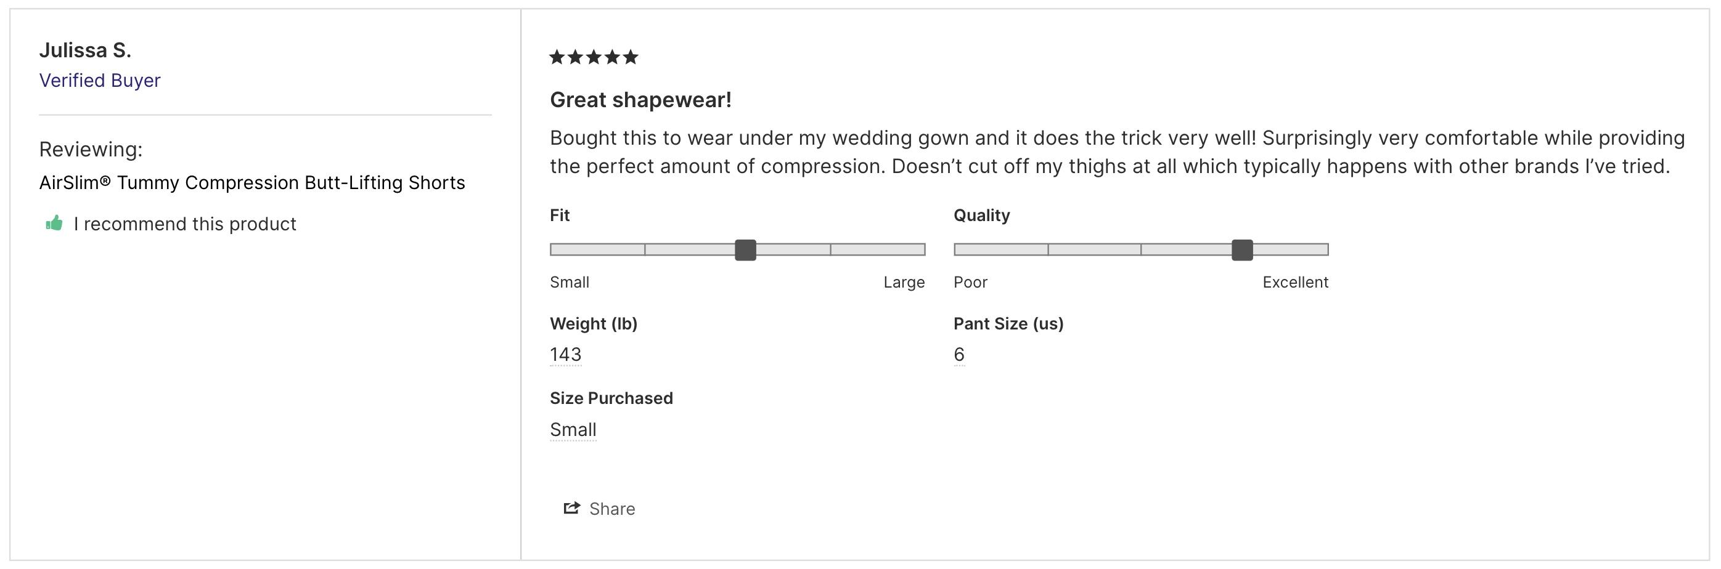This screenshot has height=569, width=1721.
Task: Click the Quality slider handle
Action: pos(1242,249)
